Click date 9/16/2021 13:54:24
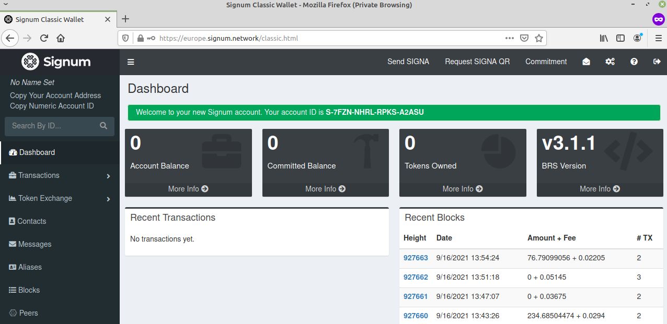Image resolution: width=667 pixels, height=324 pixels. tap(467, 258)
